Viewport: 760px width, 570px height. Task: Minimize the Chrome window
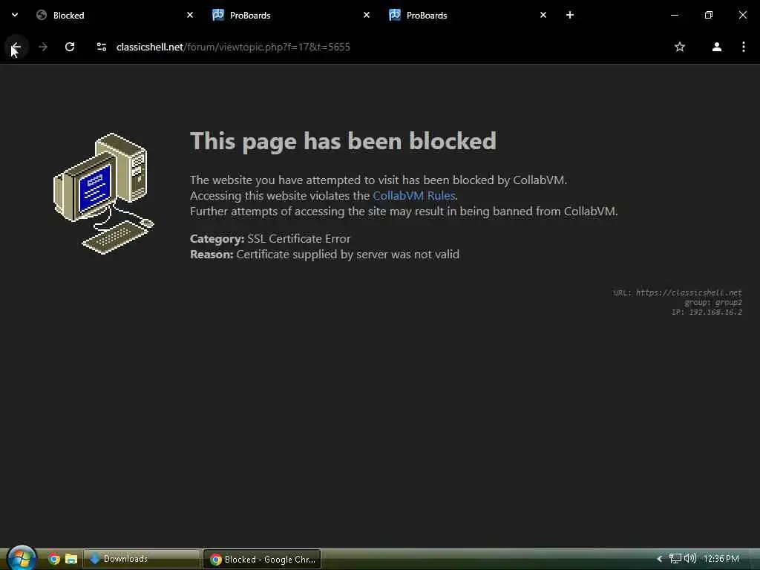674,15
